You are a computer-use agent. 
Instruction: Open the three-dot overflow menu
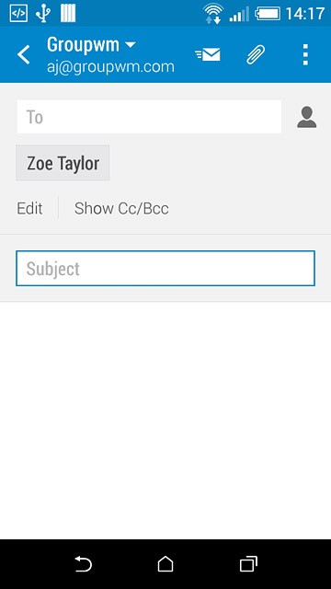(x=305, y=55)
